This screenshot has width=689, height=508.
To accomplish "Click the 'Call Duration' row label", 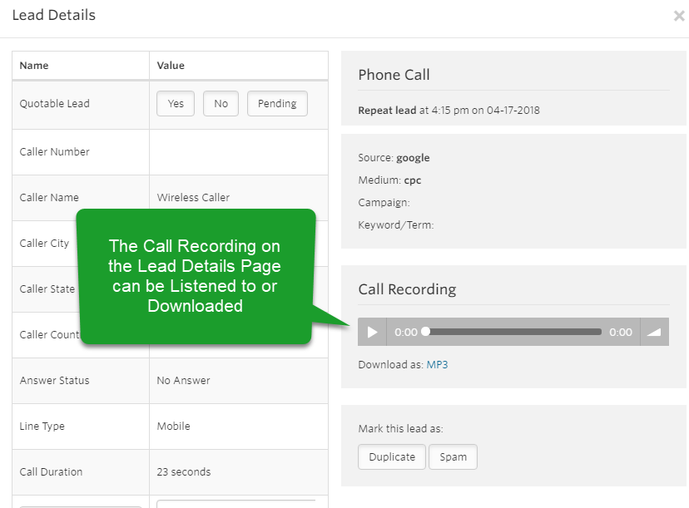I will click(x=51, y=471).
